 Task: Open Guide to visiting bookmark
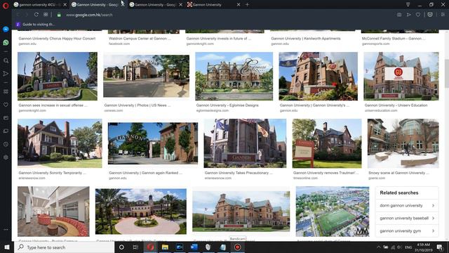click(36, 25)
